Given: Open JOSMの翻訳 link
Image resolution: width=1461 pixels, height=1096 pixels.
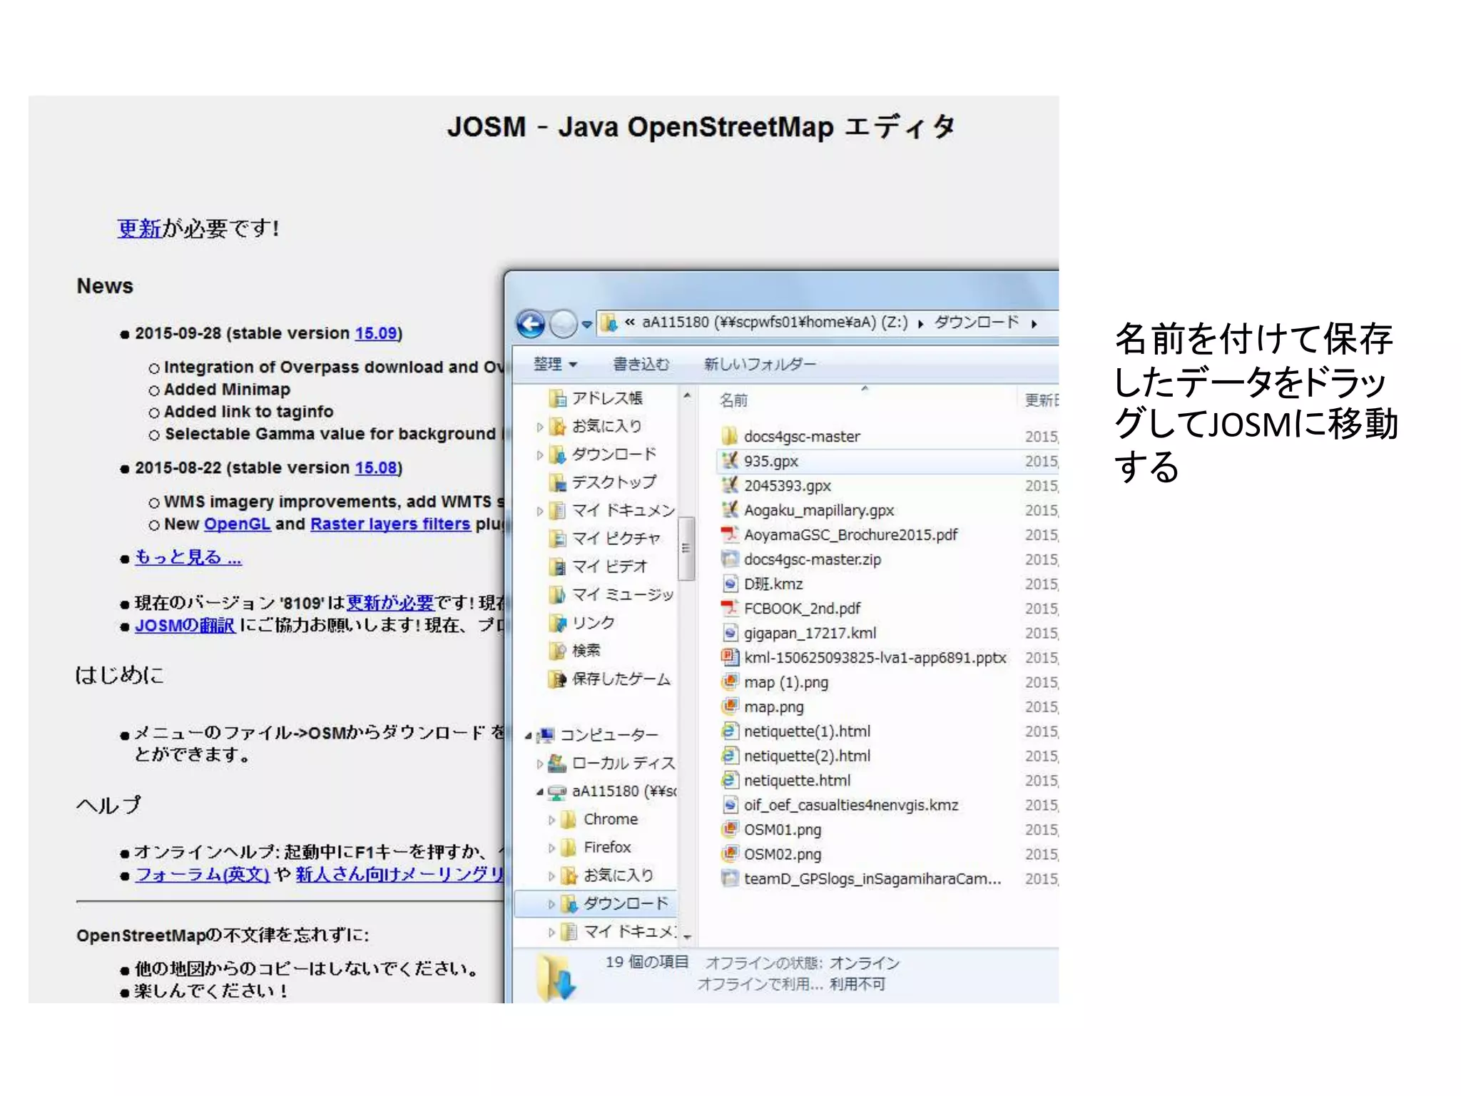Looking at the screenshot, I should click(x=185, y=625).
